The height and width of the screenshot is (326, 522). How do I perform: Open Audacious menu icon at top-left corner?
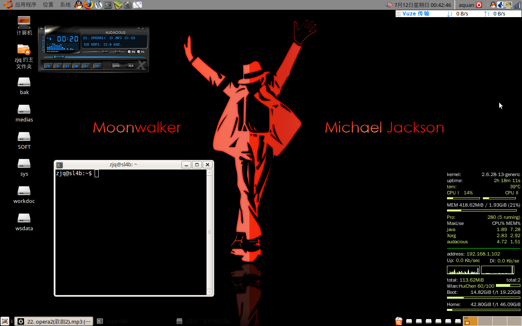click(x=42, y=29)
